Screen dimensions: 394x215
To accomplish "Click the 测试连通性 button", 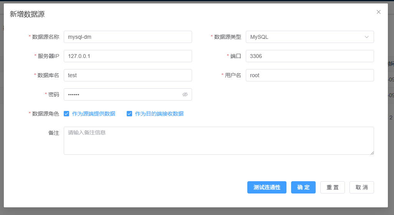I will [x=267, y=187].
